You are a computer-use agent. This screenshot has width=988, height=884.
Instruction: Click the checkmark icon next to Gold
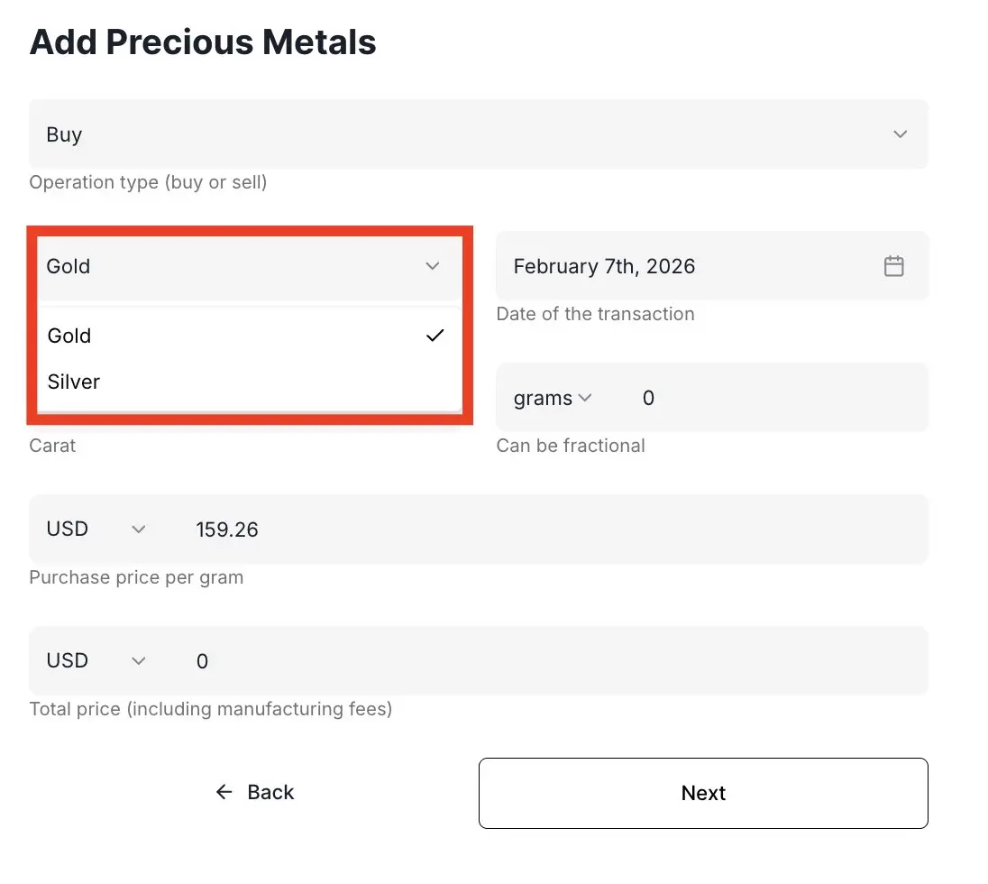point(435,336)
